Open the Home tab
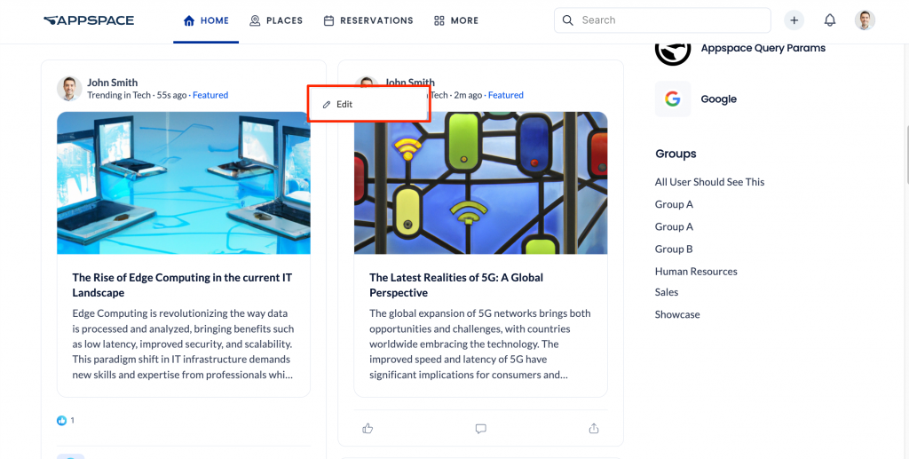The height and width of the screenshot is (459, 909). click(x=206, y=21)
